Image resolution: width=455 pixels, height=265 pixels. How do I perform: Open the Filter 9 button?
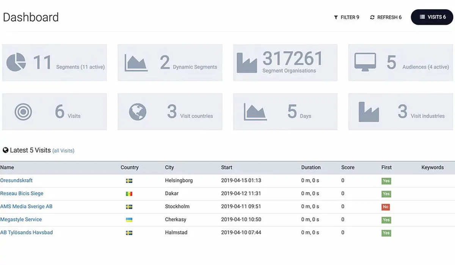(x=347, y=17)
